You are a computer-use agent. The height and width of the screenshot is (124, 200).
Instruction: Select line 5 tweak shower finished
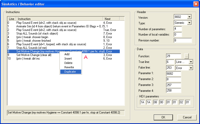[x=64, y=41]
